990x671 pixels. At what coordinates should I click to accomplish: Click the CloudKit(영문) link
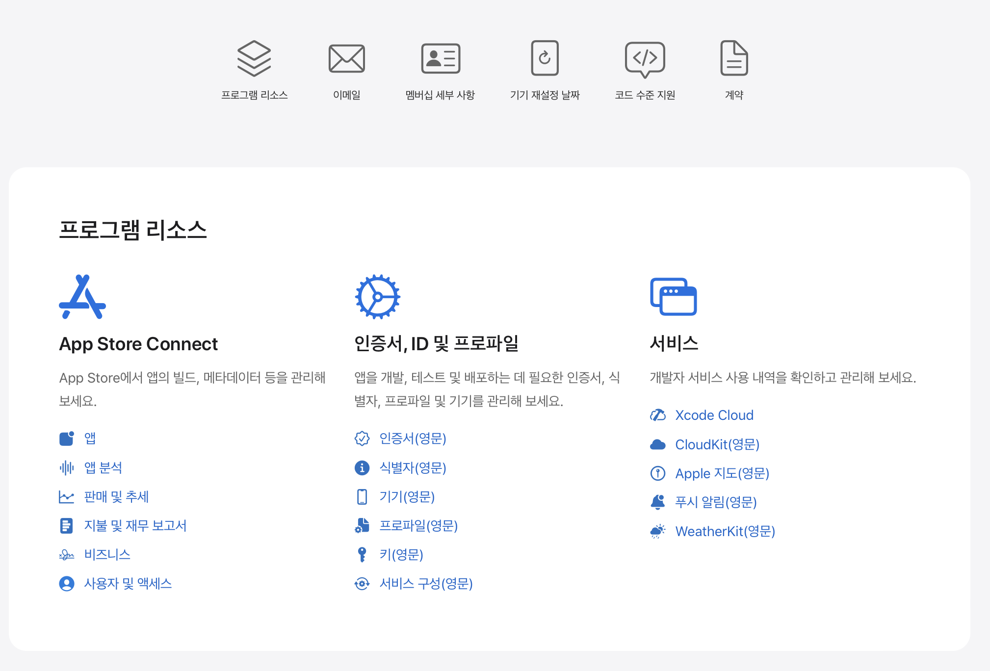717,444
